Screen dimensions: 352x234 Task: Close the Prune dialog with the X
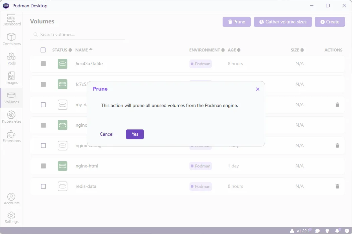[257, 89]
